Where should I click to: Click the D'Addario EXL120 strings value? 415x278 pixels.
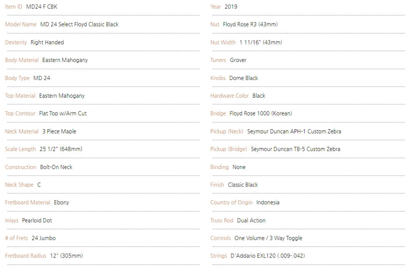(267, 256)
